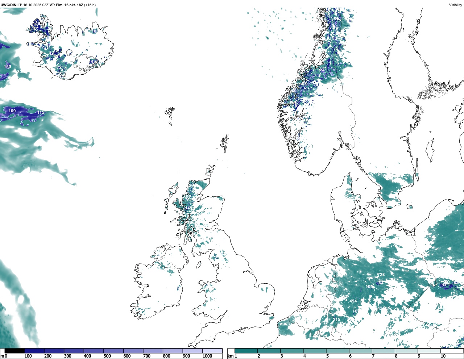Click the 'km' unit label of the legend
The width and height of the screenshot is (464, 359).
pos(230,356)
